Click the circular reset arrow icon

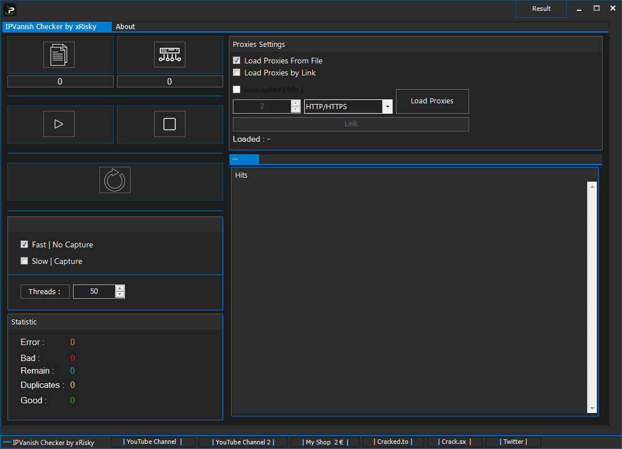pyautogui.click(x=115, y=180)
